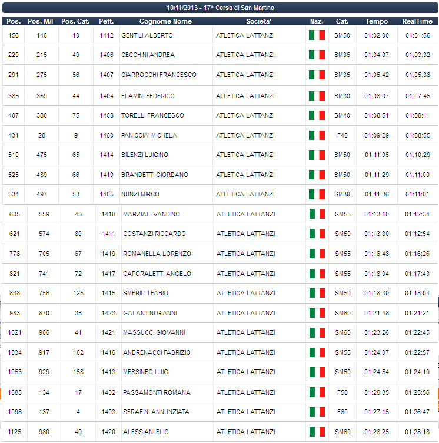Image resolution: width=439 pixels, height=443 pixels.
Task: Click the flag in Marziali Vandino's row
Action: point(317,214)
